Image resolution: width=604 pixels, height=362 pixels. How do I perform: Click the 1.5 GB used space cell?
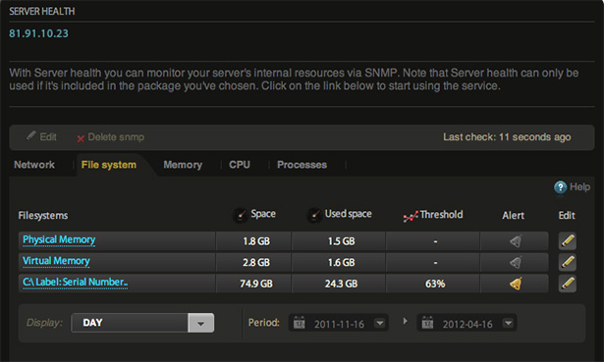click(x=339, y=241)
